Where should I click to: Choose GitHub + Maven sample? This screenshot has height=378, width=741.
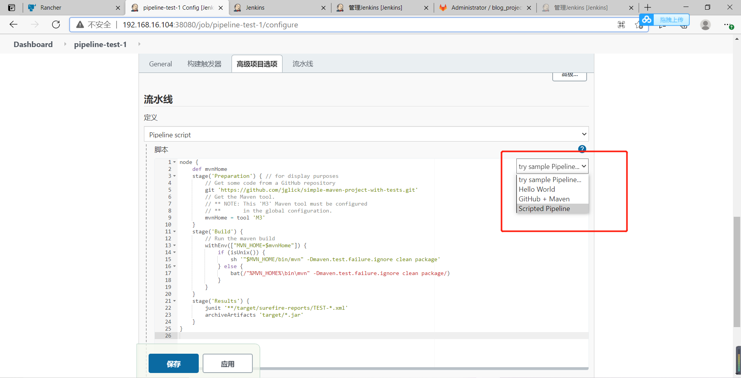coord(552,199)
